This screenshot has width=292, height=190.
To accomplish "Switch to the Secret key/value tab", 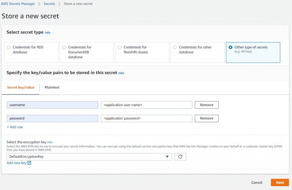I will 20,87.
